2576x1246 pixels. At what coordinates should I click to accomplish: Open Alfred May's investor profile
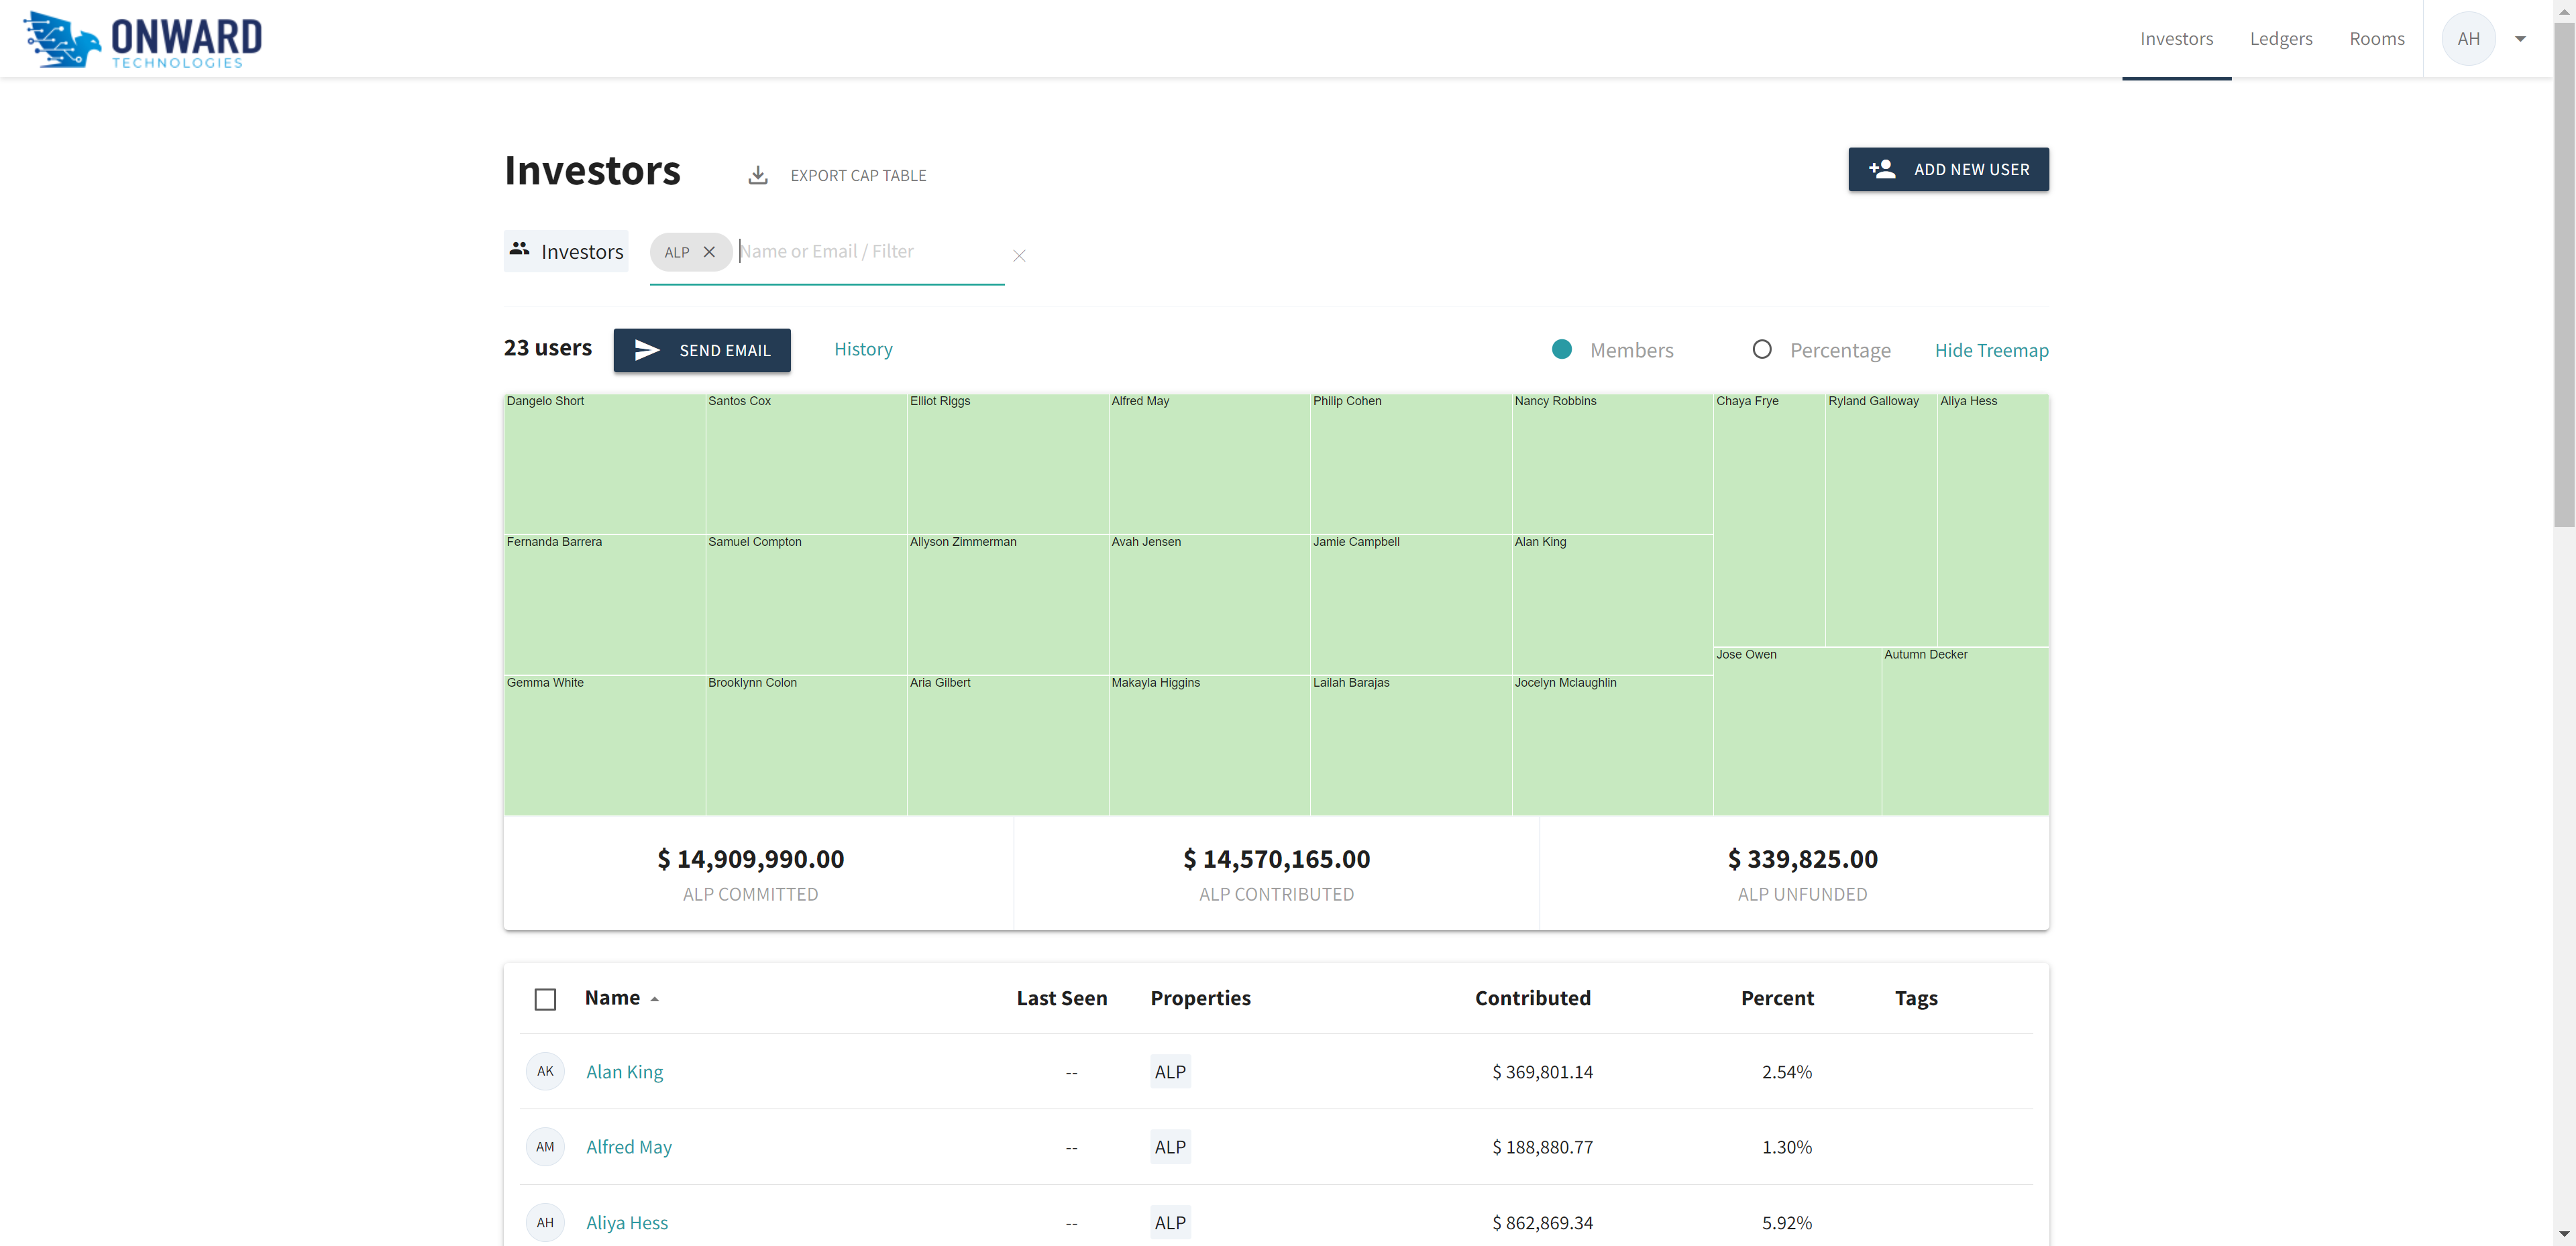pos(629,1147)
